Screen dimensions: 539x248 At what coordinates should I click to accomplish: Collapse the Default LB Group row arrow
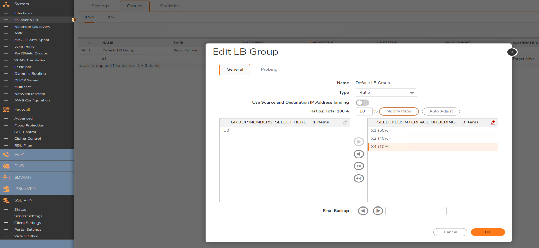pos(84,50)
